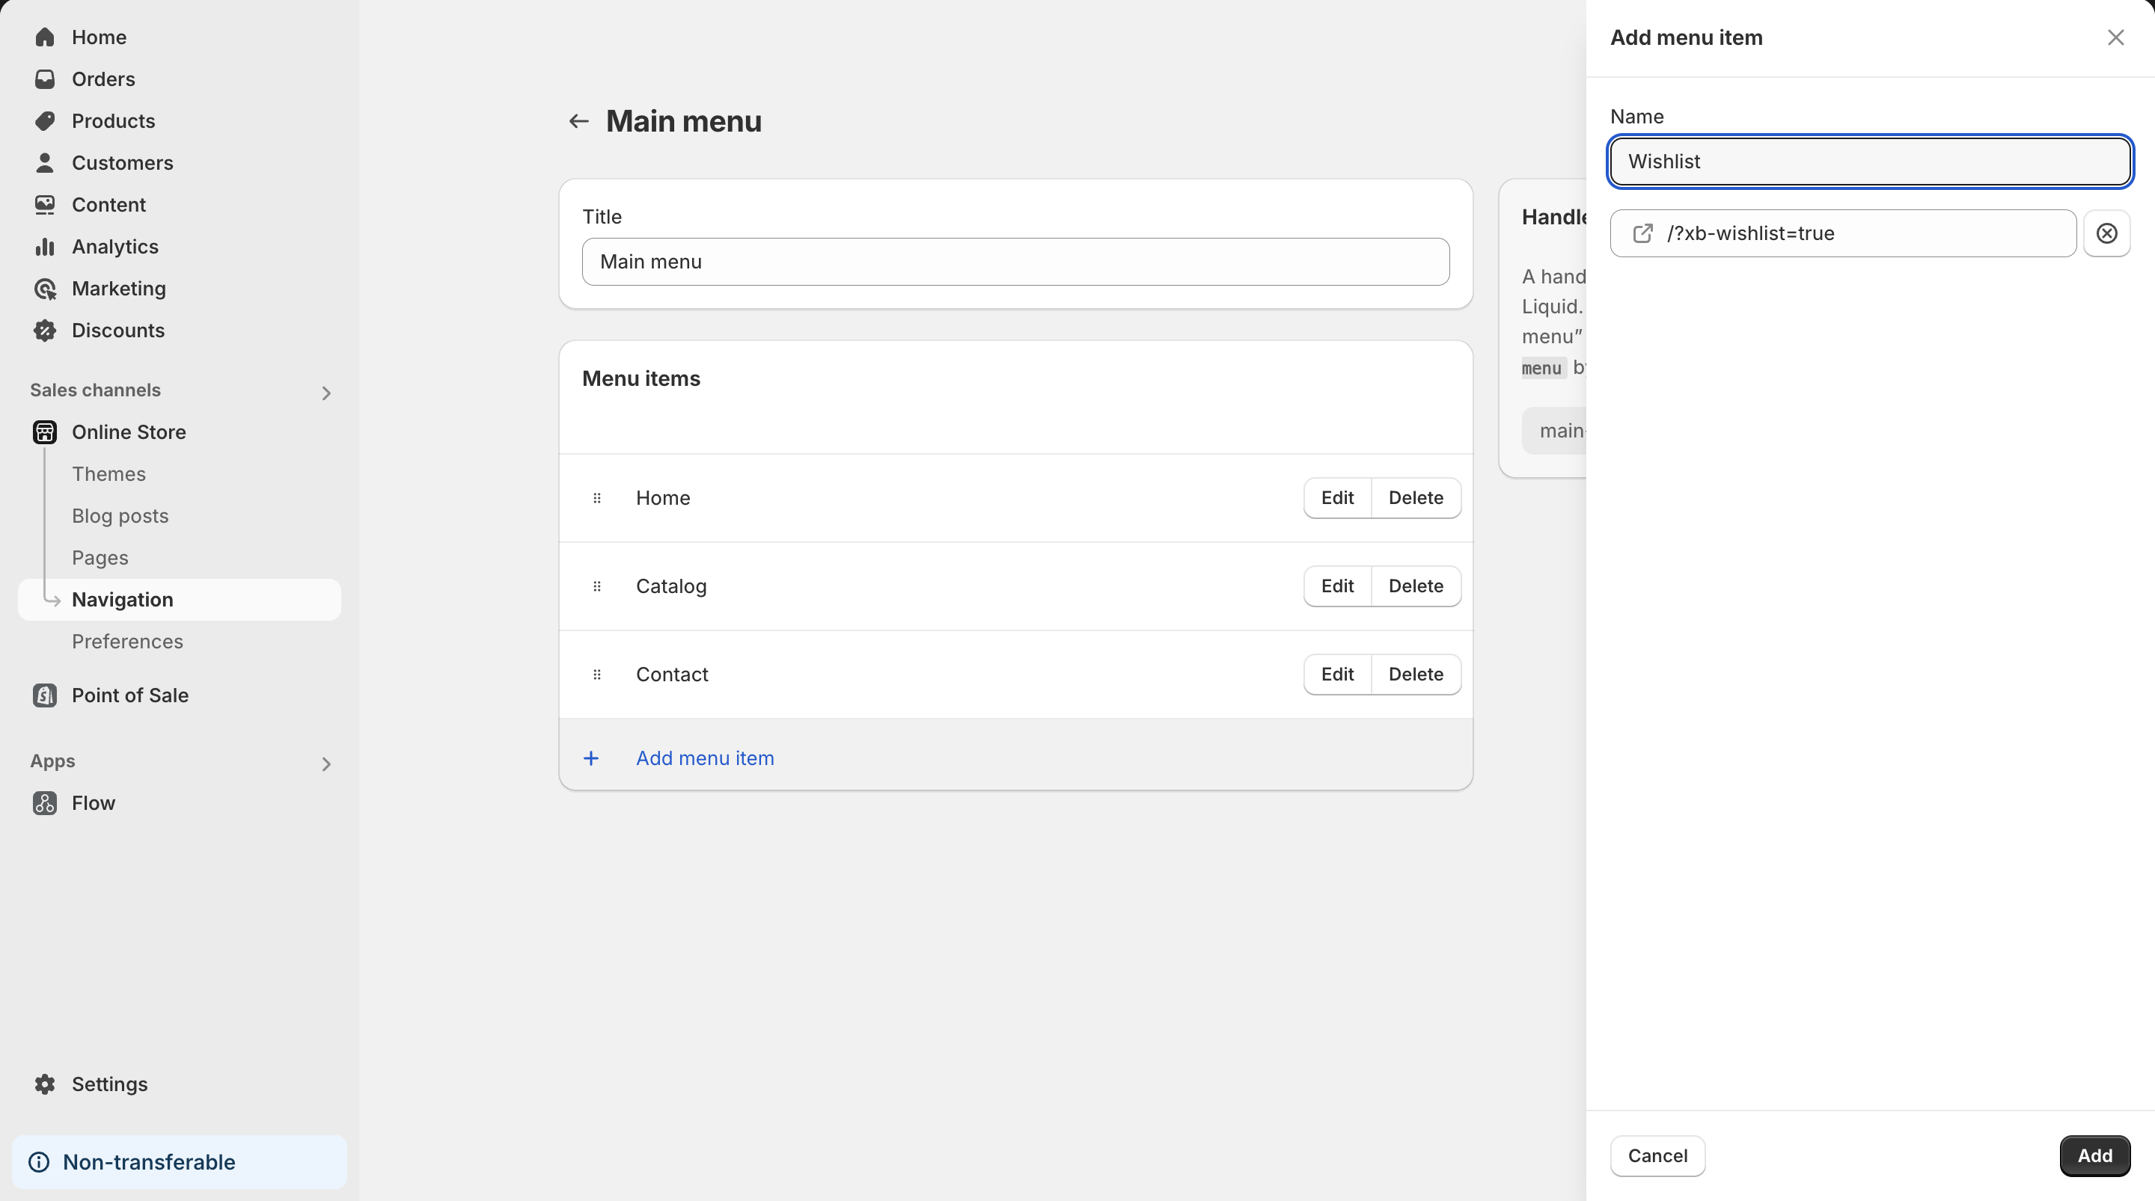Click the Home house icon in sidebar
Image resolution: width=2155 pixels, height=1201 pixels.
click(44, 37)
